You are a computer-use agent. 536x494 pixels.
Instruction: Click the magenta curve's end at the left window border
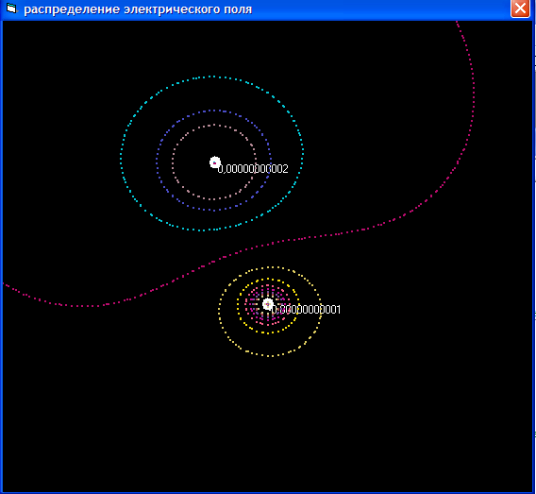pyautogui.click(x=4, y=283)
